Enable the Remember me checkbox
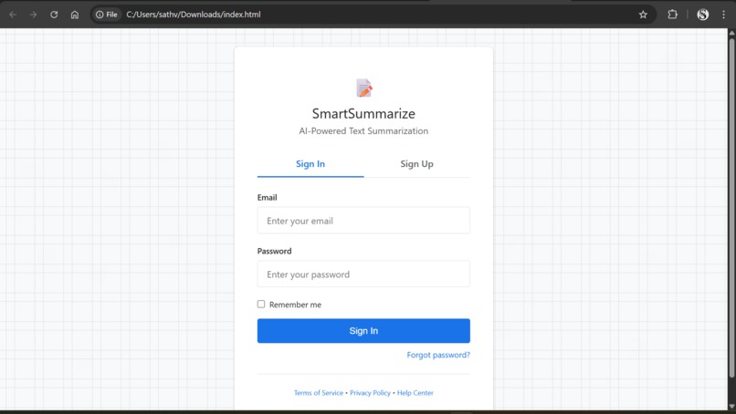Image resolution: width=736 pixels, height=414 pixels. pyautogui.click(x=261, y=304)
